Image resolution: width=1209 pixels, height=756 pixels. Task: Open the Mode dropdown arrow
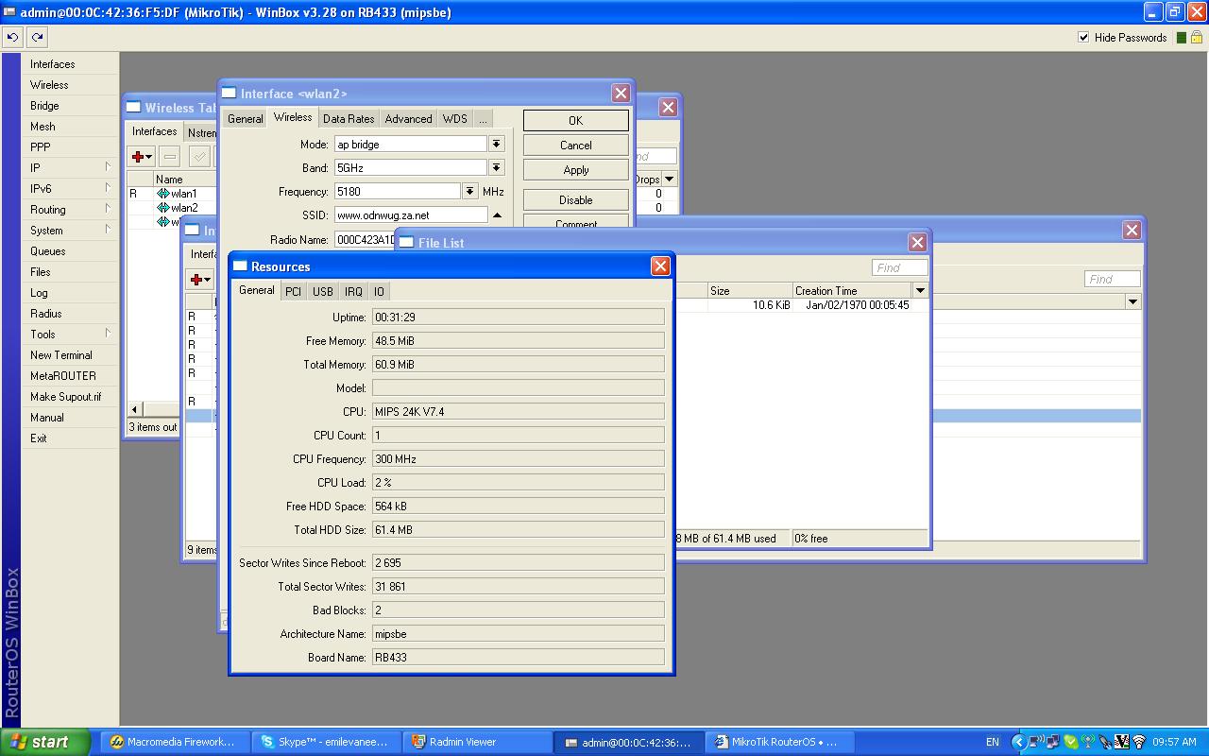pos(497,145)
